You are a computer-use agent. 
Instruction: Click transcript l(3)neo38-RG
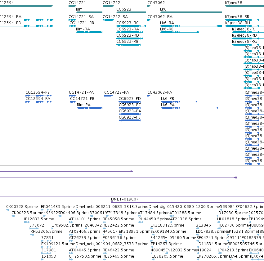coord(244,42)
